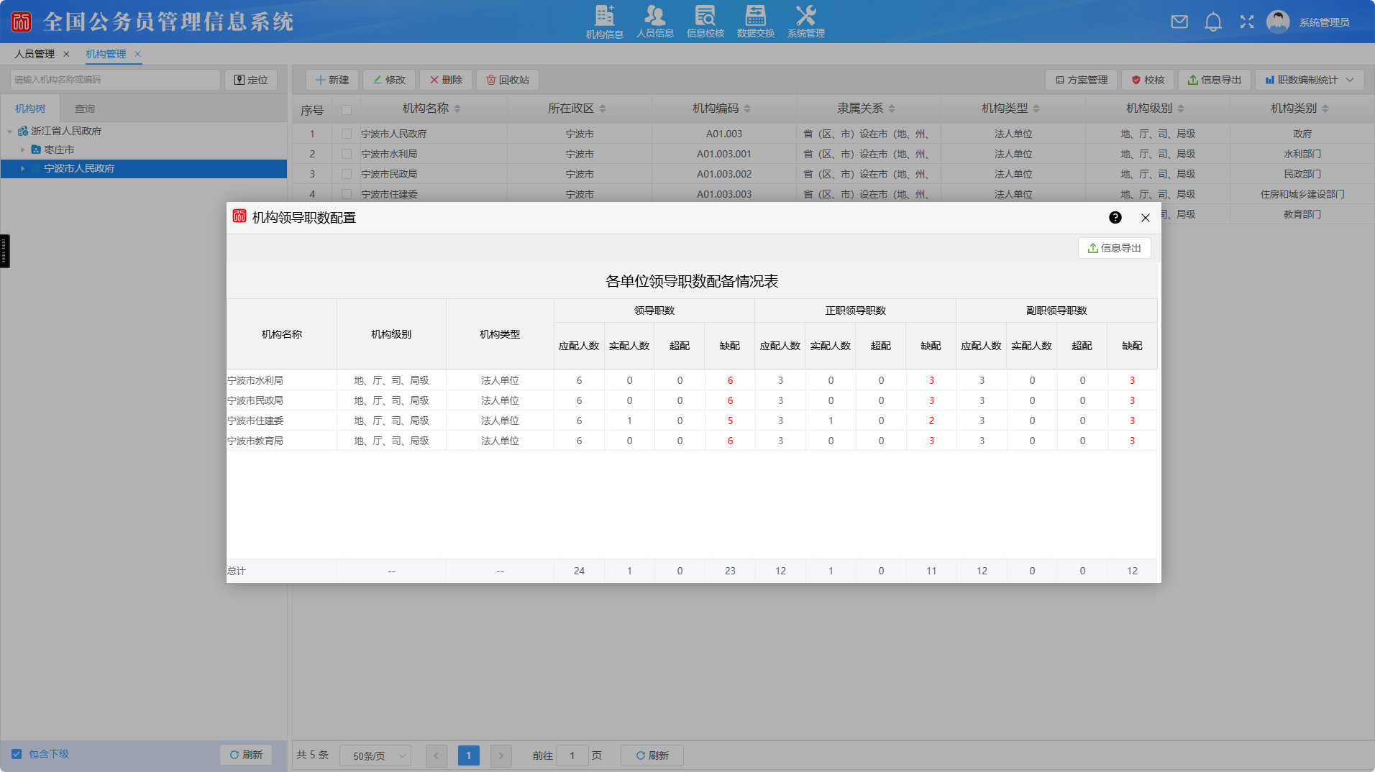The width and height of the screenshot is (1375, 772).
Task: Select the checkbox for 宁波市人民政府 row
Action: (347, 134)
